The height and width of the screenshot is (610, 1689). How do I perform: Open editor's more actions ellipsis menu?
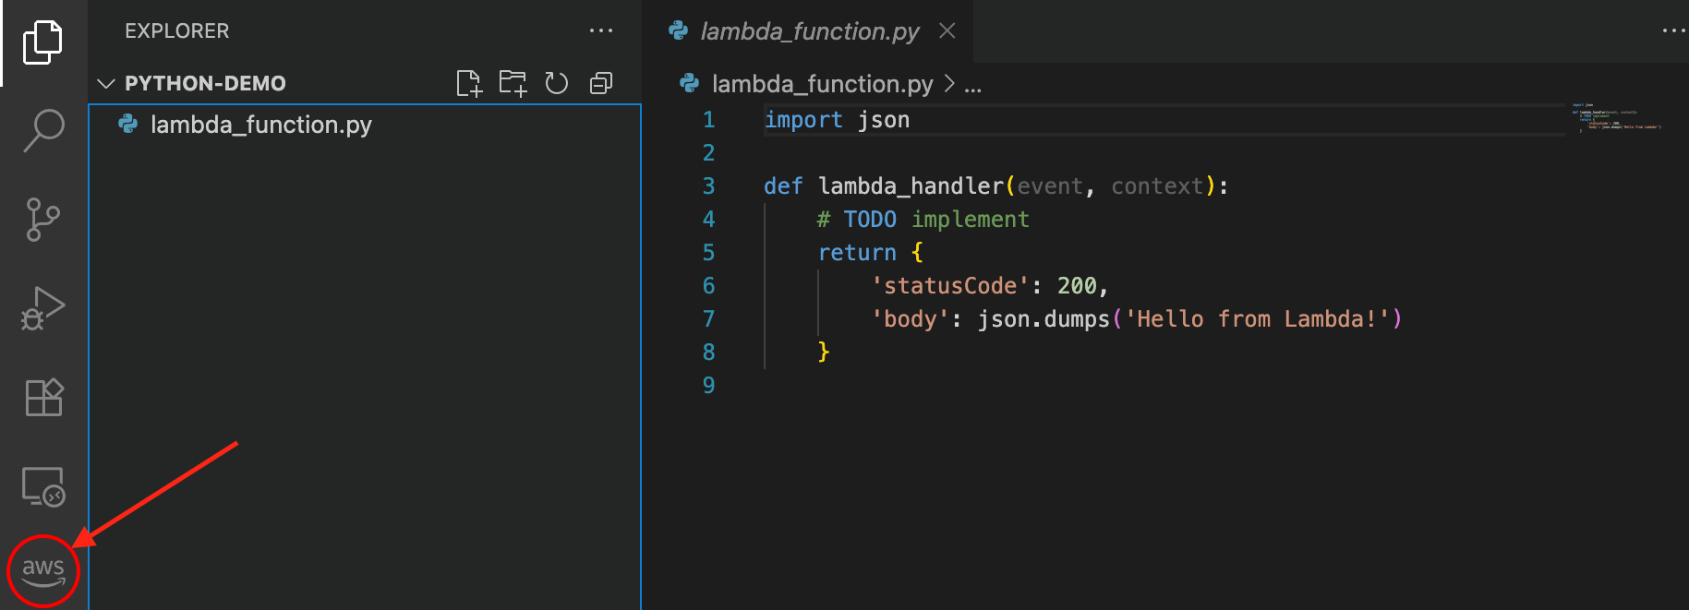point(1673,30)
